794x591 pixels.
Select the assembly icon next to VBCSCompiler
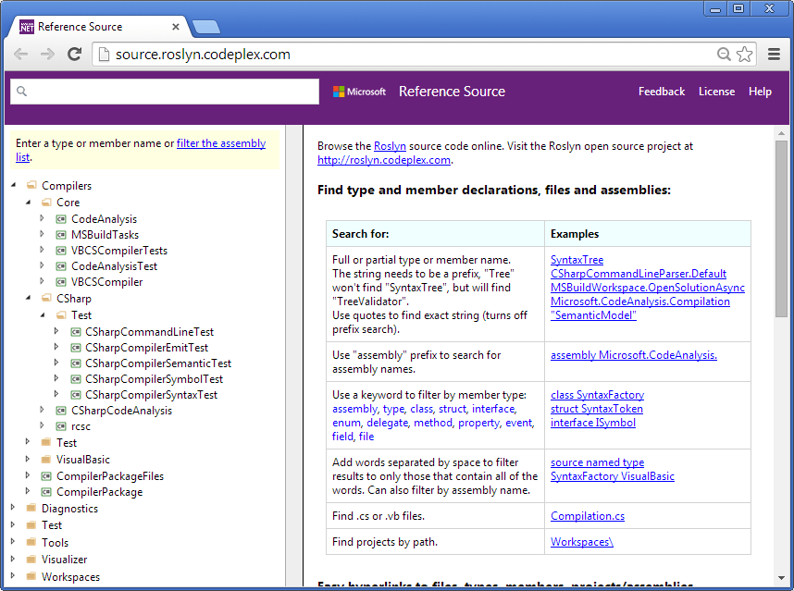pyautogui.click(x=62, y=282)
